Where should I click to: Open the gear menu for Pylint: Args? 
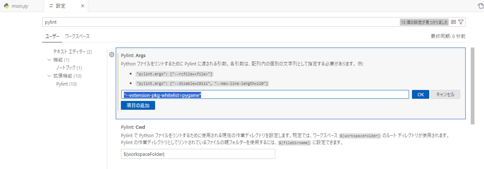click(112, 55)
